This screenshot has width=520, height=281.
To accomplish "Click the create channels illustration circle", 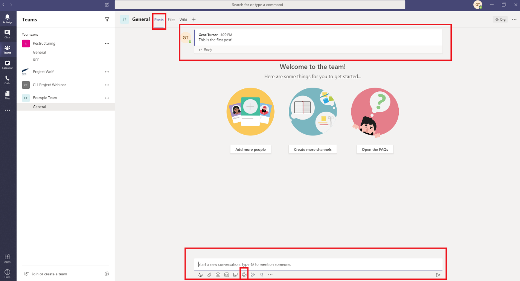I will pyautogui.click(x=313, y=112).
